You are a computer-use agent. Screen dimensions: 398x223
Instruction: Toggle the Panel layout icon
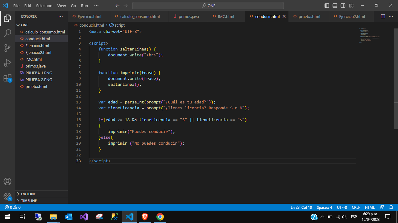335,6
